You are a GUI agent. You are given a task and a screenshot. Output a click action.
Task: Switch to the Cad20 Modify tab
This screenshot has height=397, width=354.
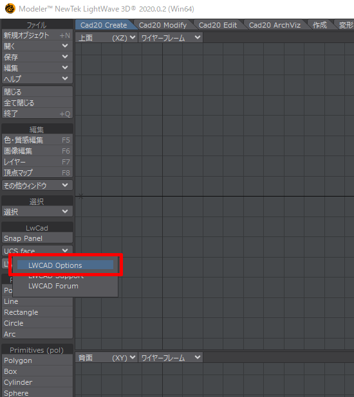(163, 25)
